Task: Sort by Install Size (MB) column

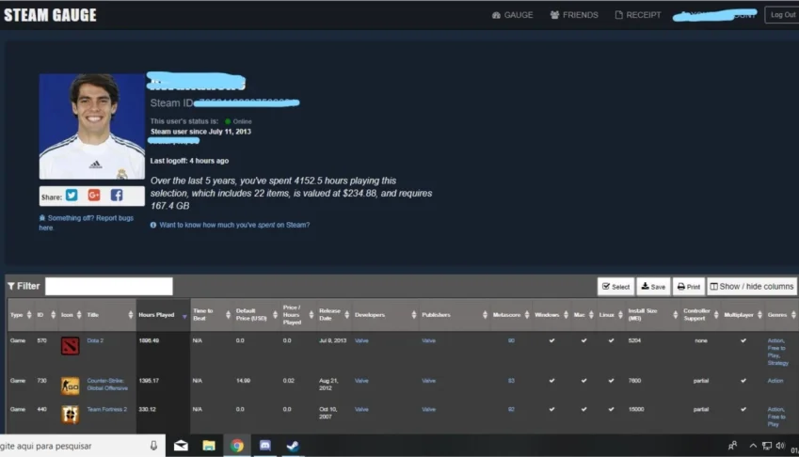Action: [652, 315]
